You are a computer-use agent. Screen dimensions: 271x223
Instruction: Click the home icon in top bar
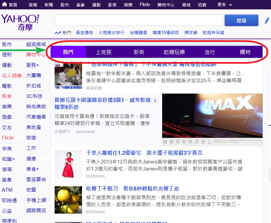coord(4,4)
